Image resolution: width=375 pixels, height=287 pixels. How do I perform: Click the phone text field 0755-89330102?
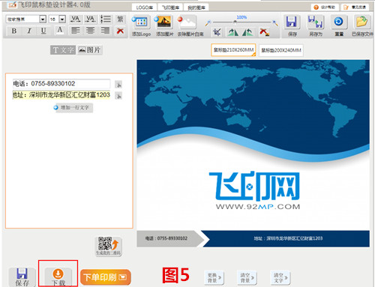[x=61, y=84]
